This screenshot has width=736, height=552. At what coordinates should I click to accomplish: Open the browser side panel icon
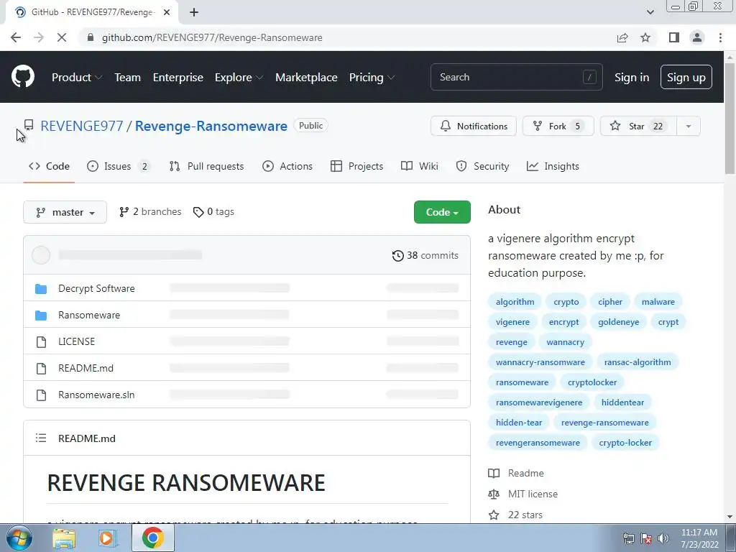674,37
